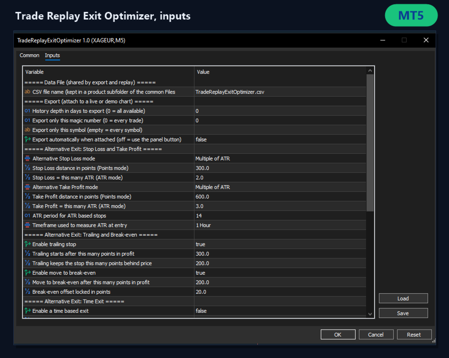449x358 pixels.
Task: Click the double icon beside Trailing keeps the stop
Action: [x=28, y=263]
